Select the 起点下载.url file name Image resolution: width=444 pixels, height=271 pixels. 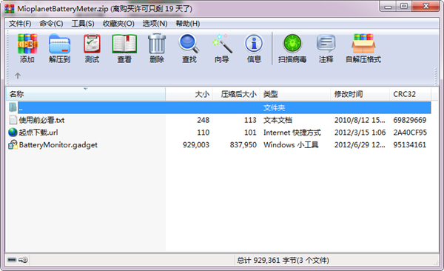tap(38, 133)
